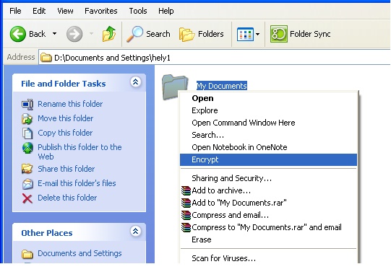The width and height of the screenshot is (391, 277).
Task: Choose Open in the context menu
Action: point(268,98)
